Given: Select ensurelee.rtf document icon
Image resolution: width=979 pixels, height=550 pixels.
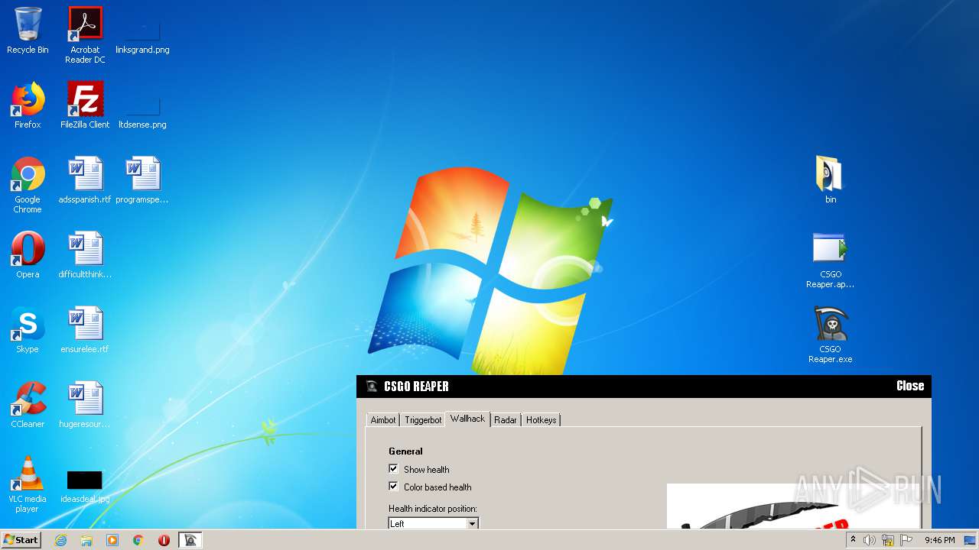Looking at the screenshot, I should [85, 330].
